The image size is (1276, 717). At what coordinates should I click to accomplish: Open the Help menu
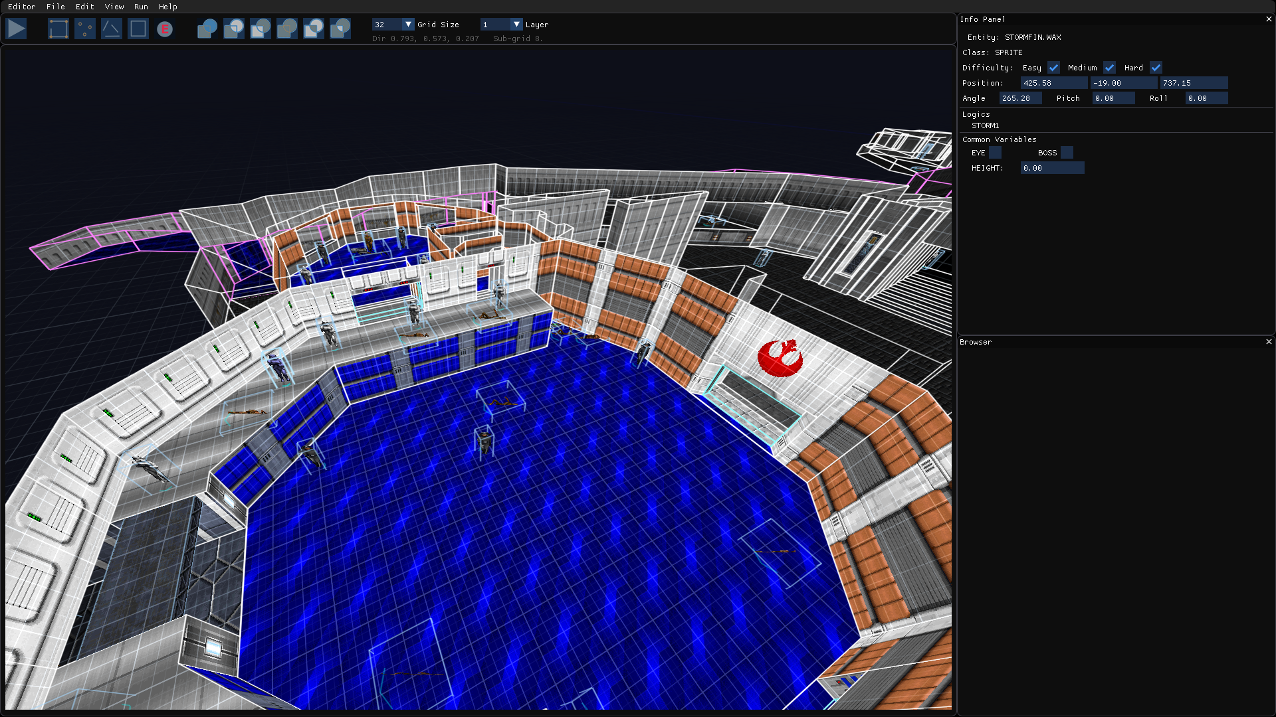[x=168, y=7]
